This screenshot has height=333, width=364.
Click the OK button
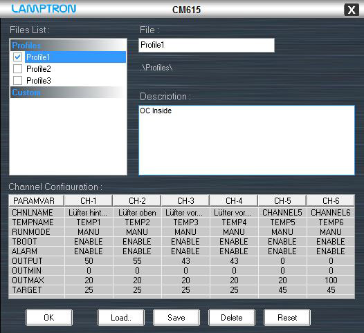coord(49,318)
